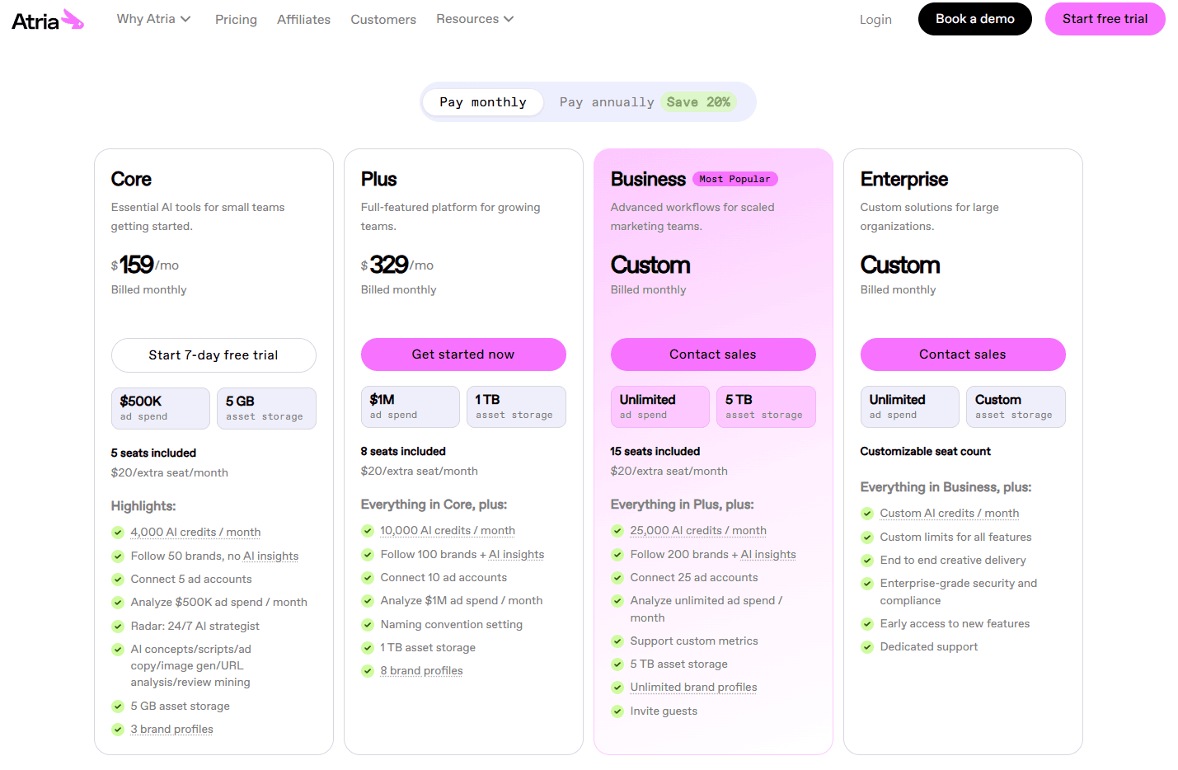Open the Affiliates page from navigation
1178x770 pixels.
303,20
